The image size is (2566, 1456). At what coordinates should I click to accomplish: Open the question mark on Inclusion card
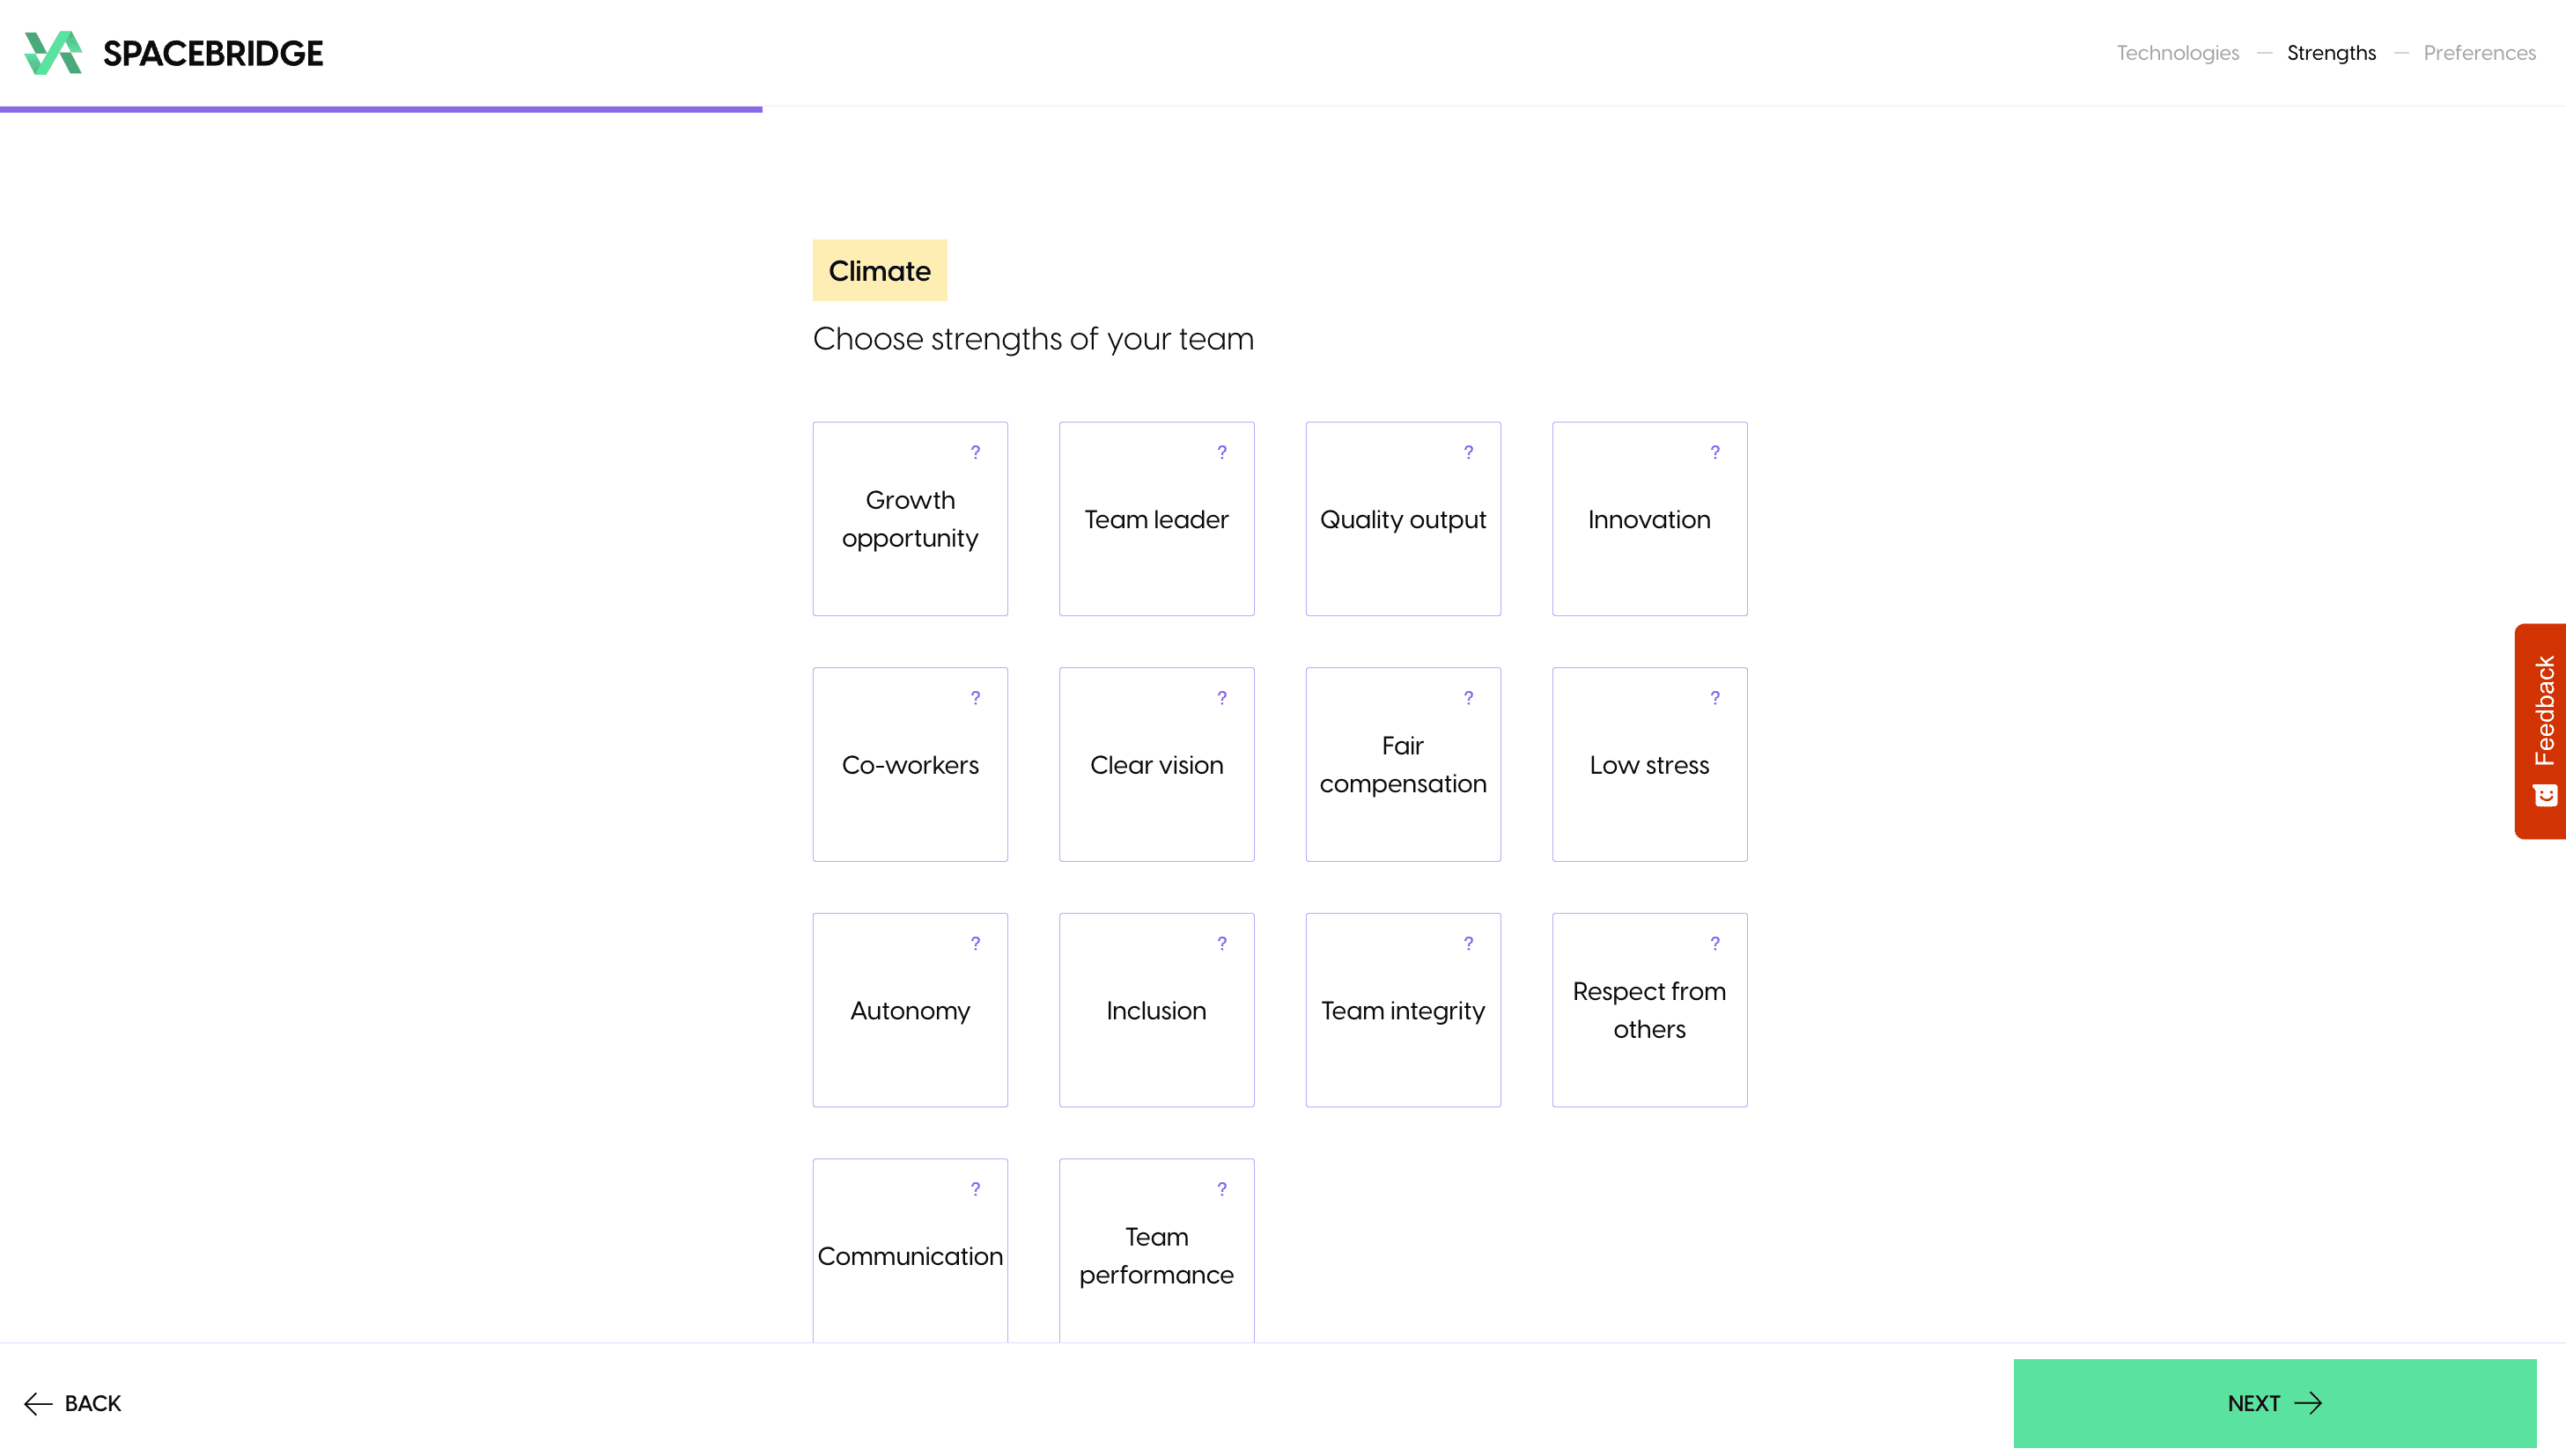click(x=1221, y=943)
